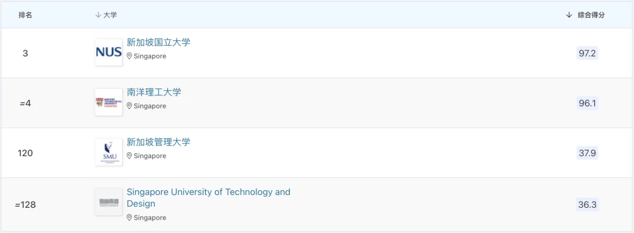Viewport: 634px width, 233px height.
Task: Open the 新加坡国立大学 link
Action: point(158,42)
